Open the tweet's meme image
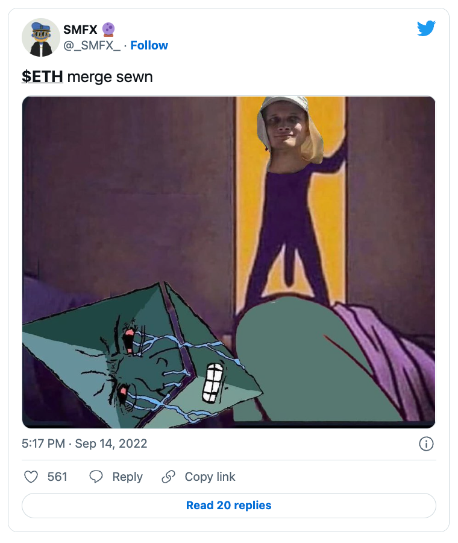Viewport: 458px width, 543px height. tap(228, 262)
